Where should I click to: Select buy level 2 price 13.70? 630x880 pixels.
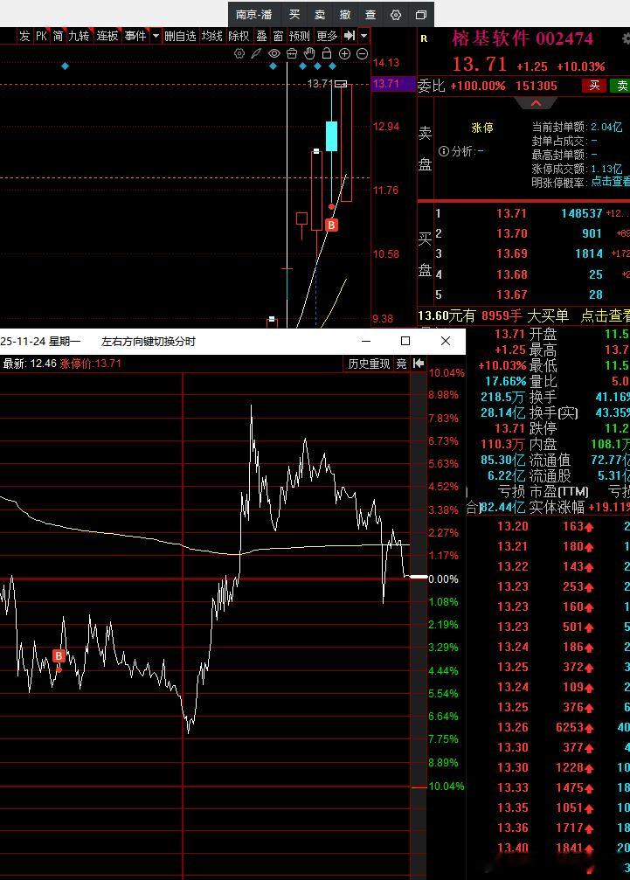pos(512,233)
